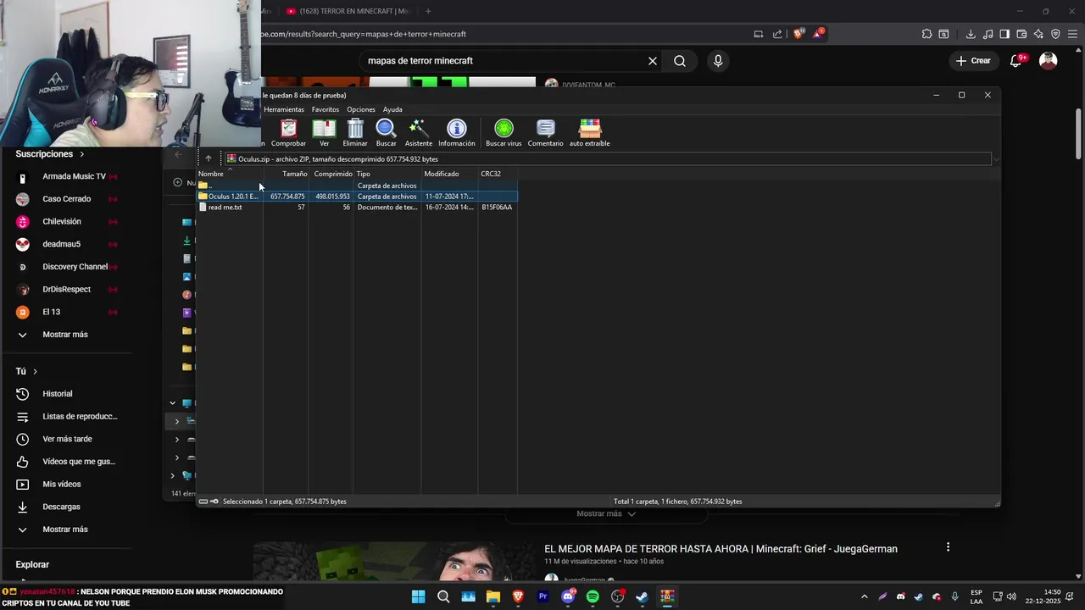Open Steam from the taskbar
The image size is (1085, 610).
pos(643,596)
